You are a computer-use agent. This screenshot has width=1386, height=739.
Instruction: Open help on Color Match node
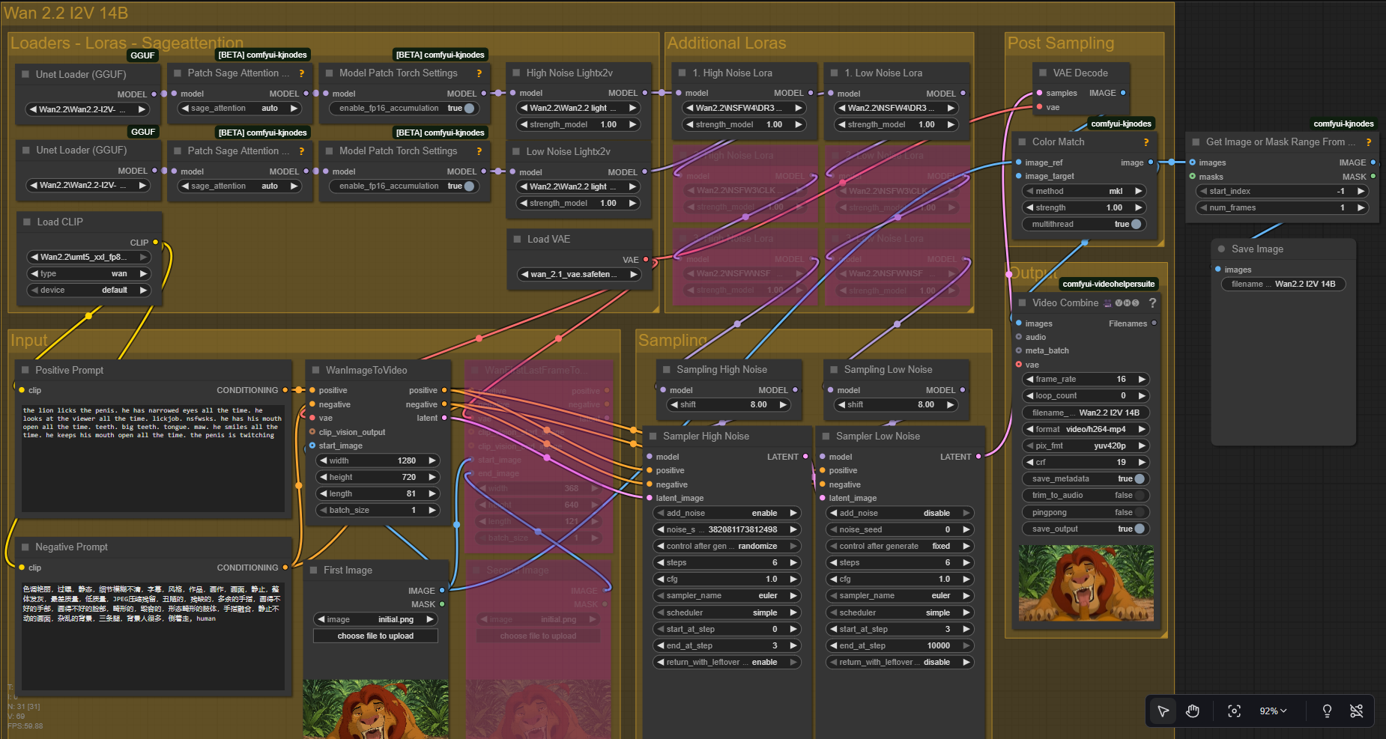pyautogui.click(x=1146, y=142)
